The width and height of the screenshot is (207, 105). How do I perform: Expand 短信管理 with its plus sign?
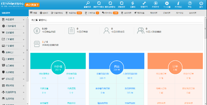pos(23,99)
